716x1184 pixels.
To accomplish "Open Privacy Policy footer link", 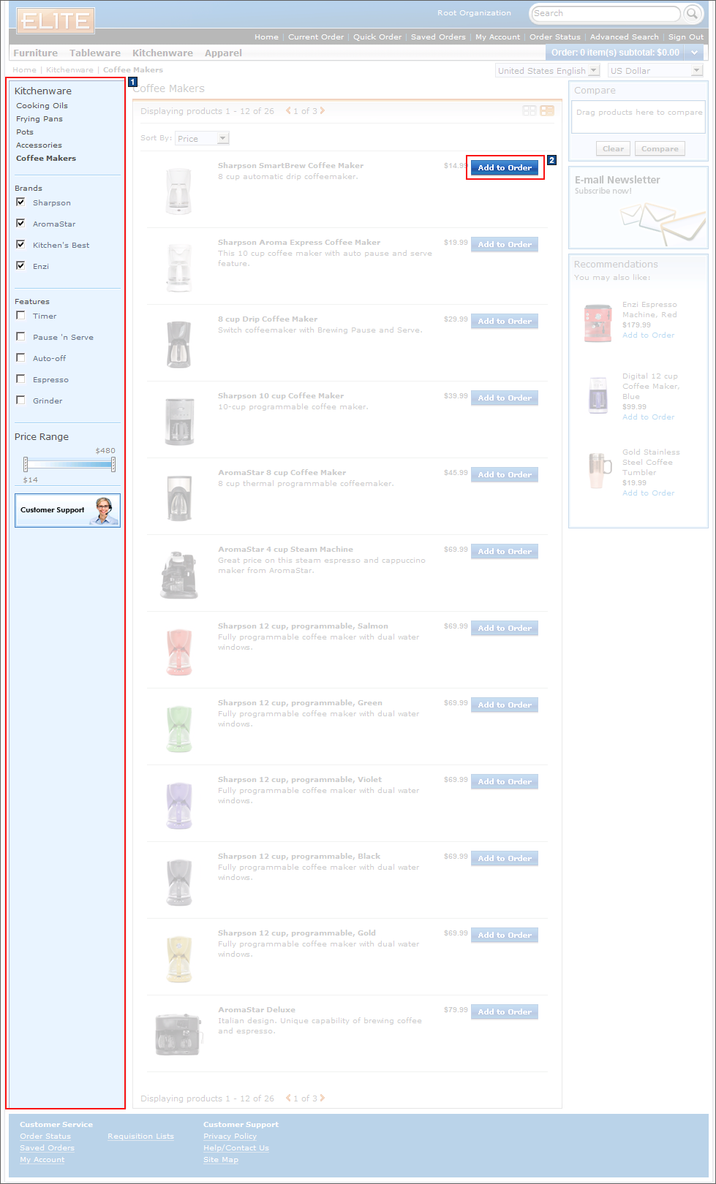I will pyautogui.click(x=230, y=1136).
